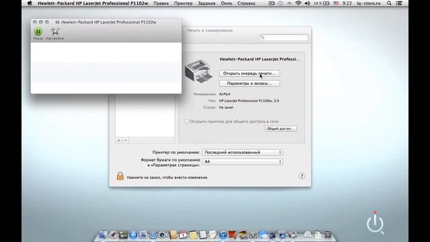Open Finder from the Dock
This screenshot has height=242, width=430.
click(x=103, y=235)
